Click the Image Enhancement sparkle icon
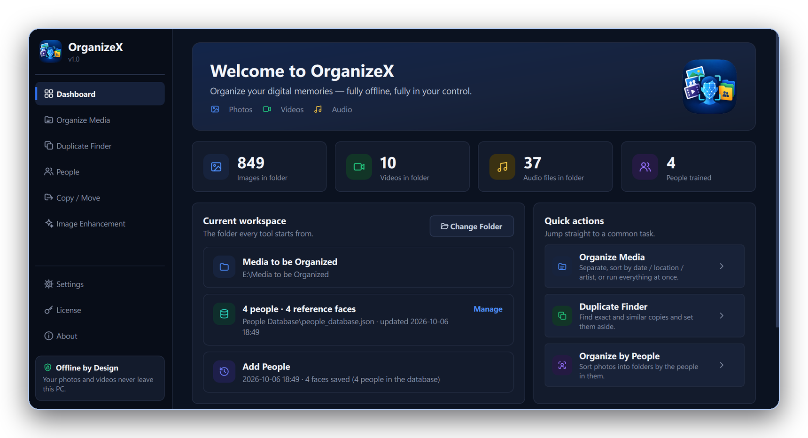The height and width of the screenshot is (438, 808). (48, 223)
